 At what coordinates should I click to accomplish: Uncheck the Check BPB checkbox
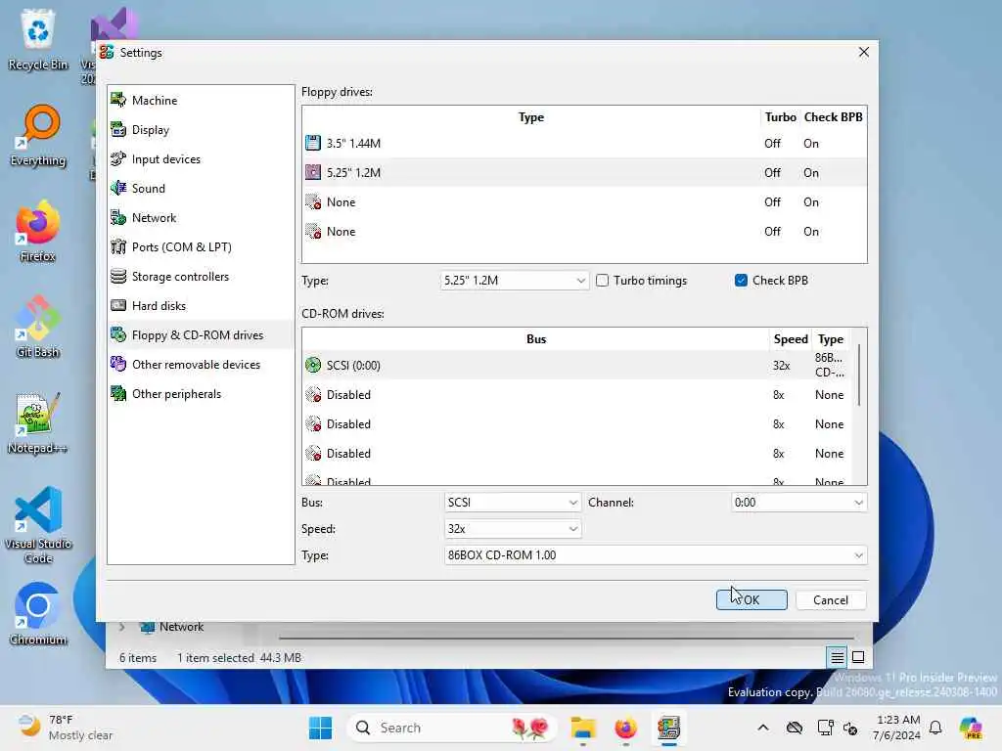click(x=741, y=281)
